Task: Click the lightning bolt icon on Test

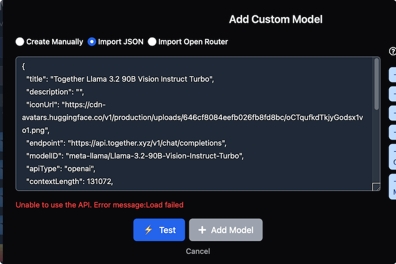Action: (148, 230)
